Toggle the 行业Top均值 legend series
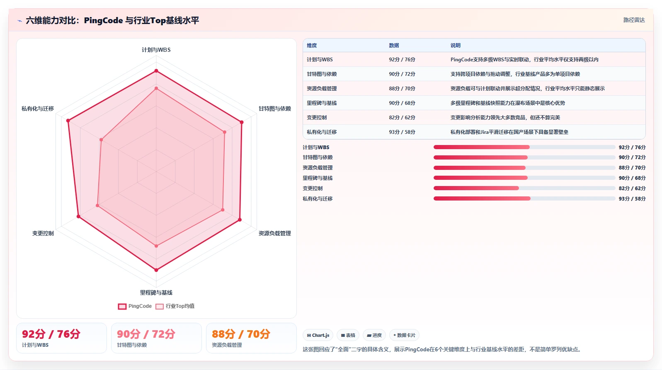This screenshot has width=662, height=370. coord(175,306)
